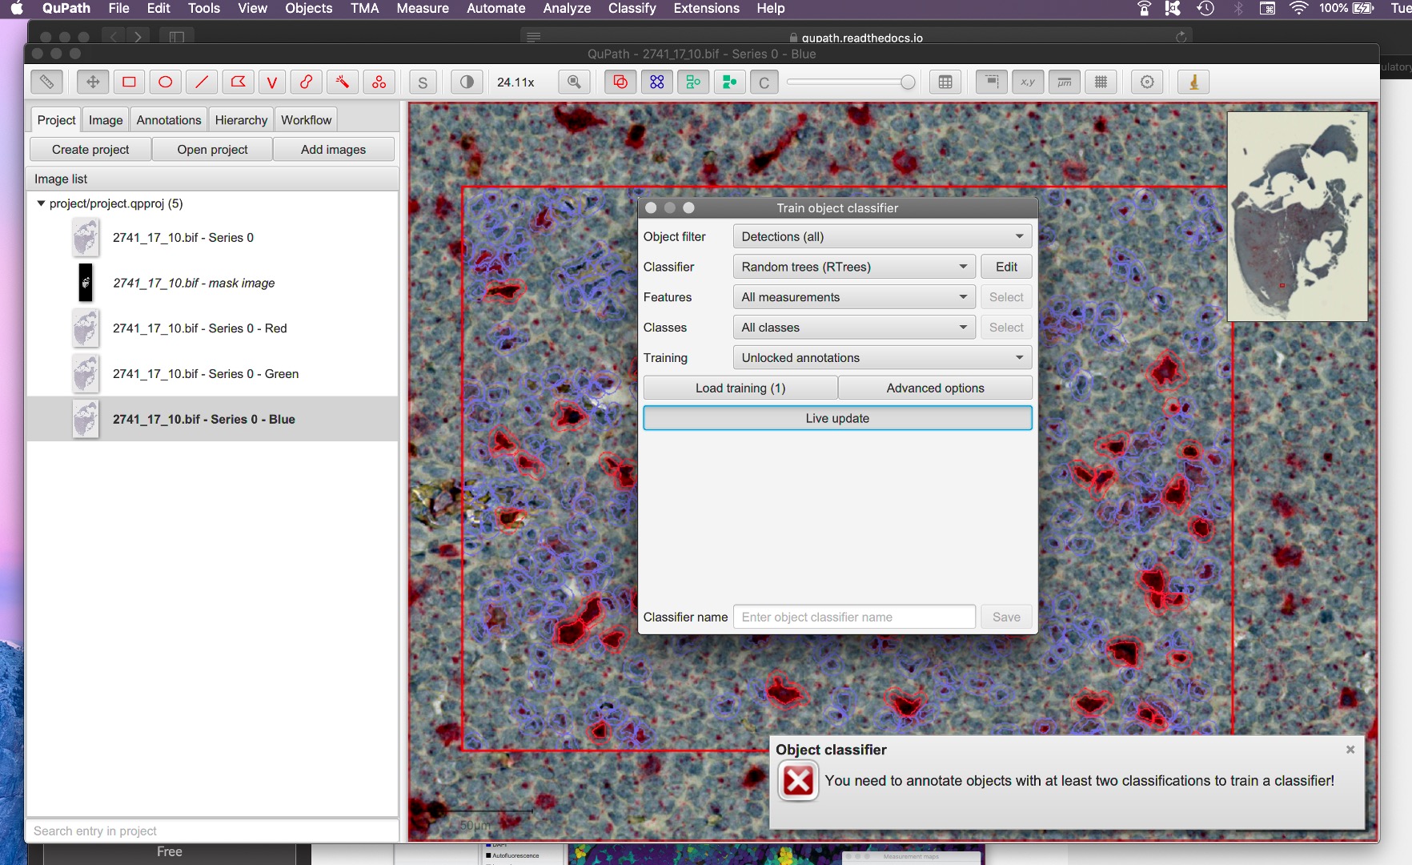Click the Live update button
This screenshot has height=865, width=1412.
click(837, 417)
